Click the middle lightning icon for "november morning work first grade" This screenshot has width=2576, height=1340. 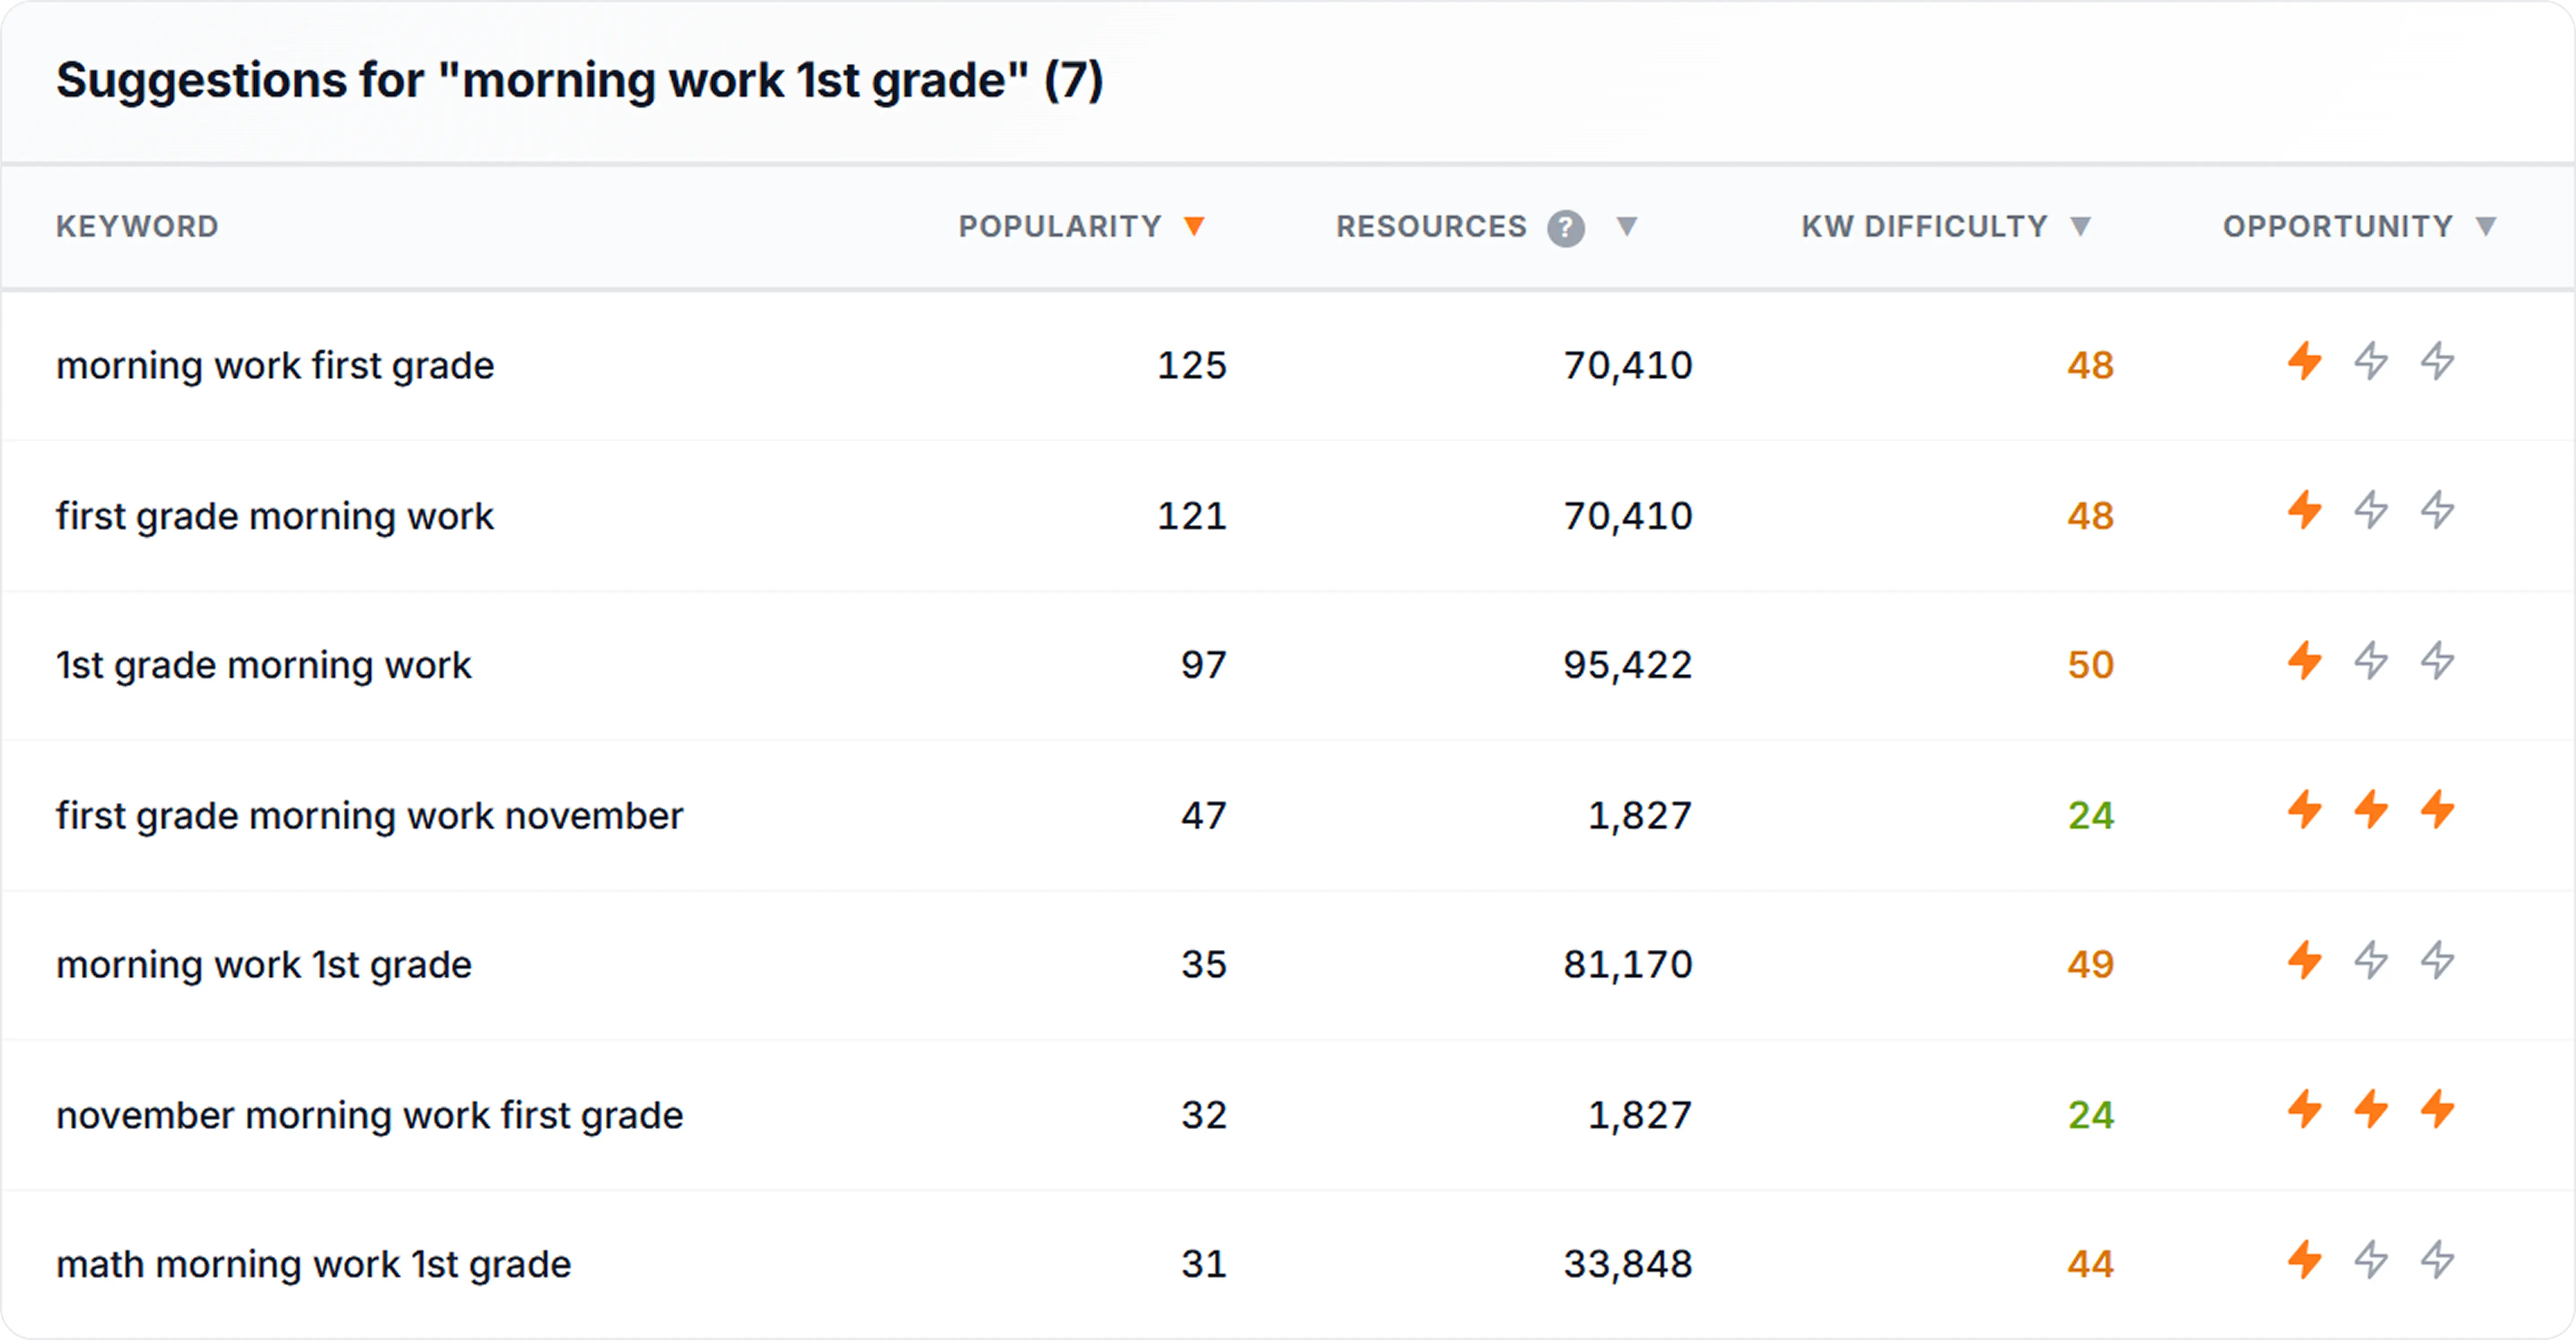[x=2370, y=1111]
